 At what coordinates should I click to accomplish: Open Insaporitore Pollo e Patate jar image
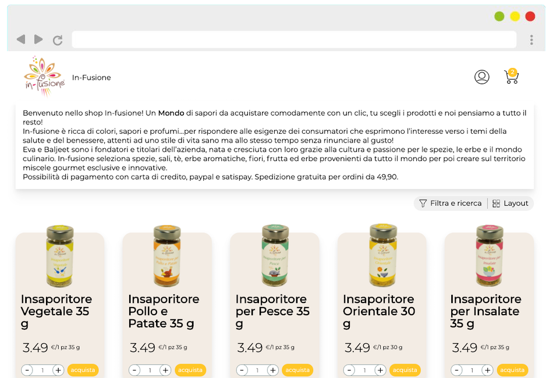(167, 255)
